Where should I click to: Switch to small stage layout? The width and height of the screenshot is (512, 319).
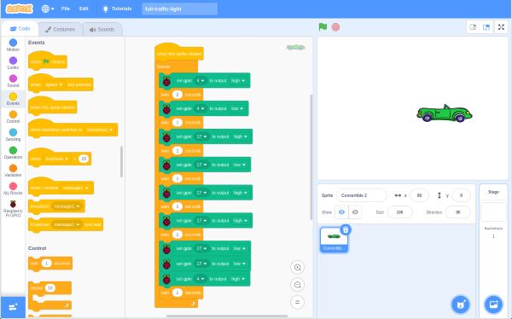[x=473, y=27]
